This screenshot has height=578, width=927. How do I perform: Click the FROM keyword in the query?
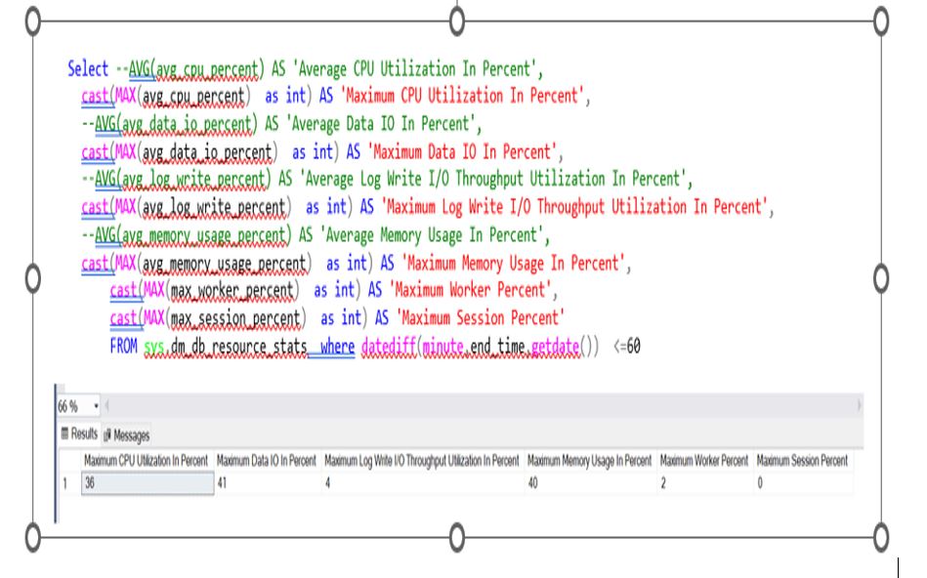tap(123, 346)
